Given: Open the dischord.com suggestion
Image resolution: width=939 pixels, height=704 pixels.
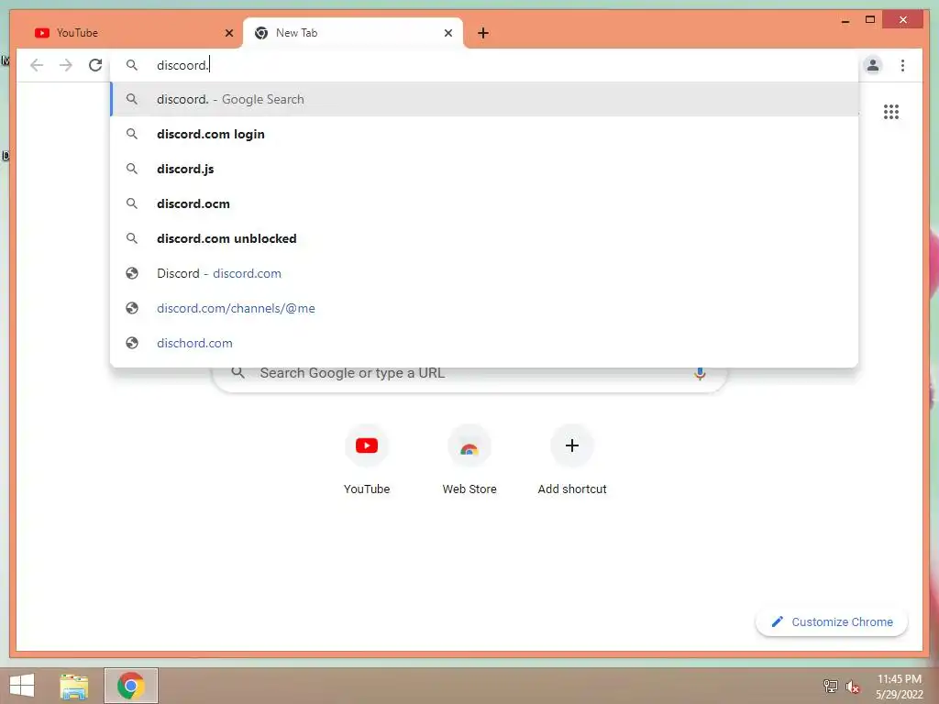Looking at the screenshot, I should [484, 343].
